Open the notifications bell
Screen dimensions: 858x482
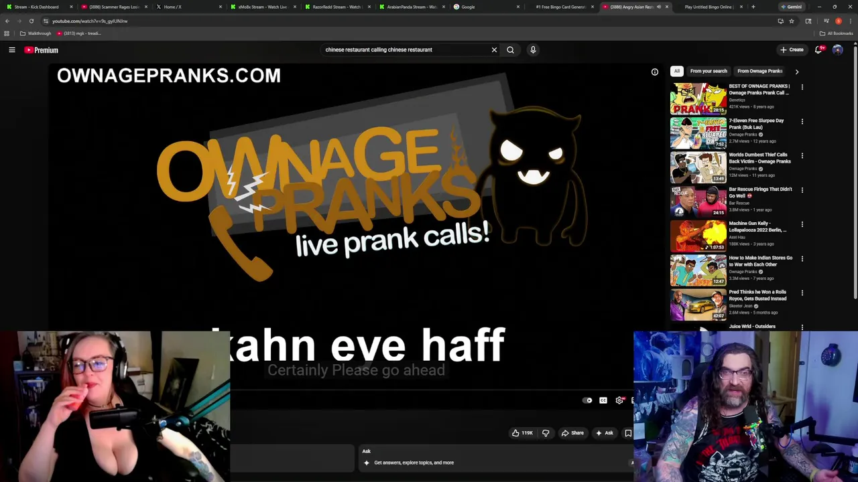818,50
